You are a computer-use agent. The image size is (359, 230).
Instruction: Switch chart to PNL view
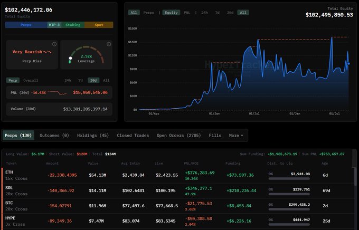pos(187,13)
